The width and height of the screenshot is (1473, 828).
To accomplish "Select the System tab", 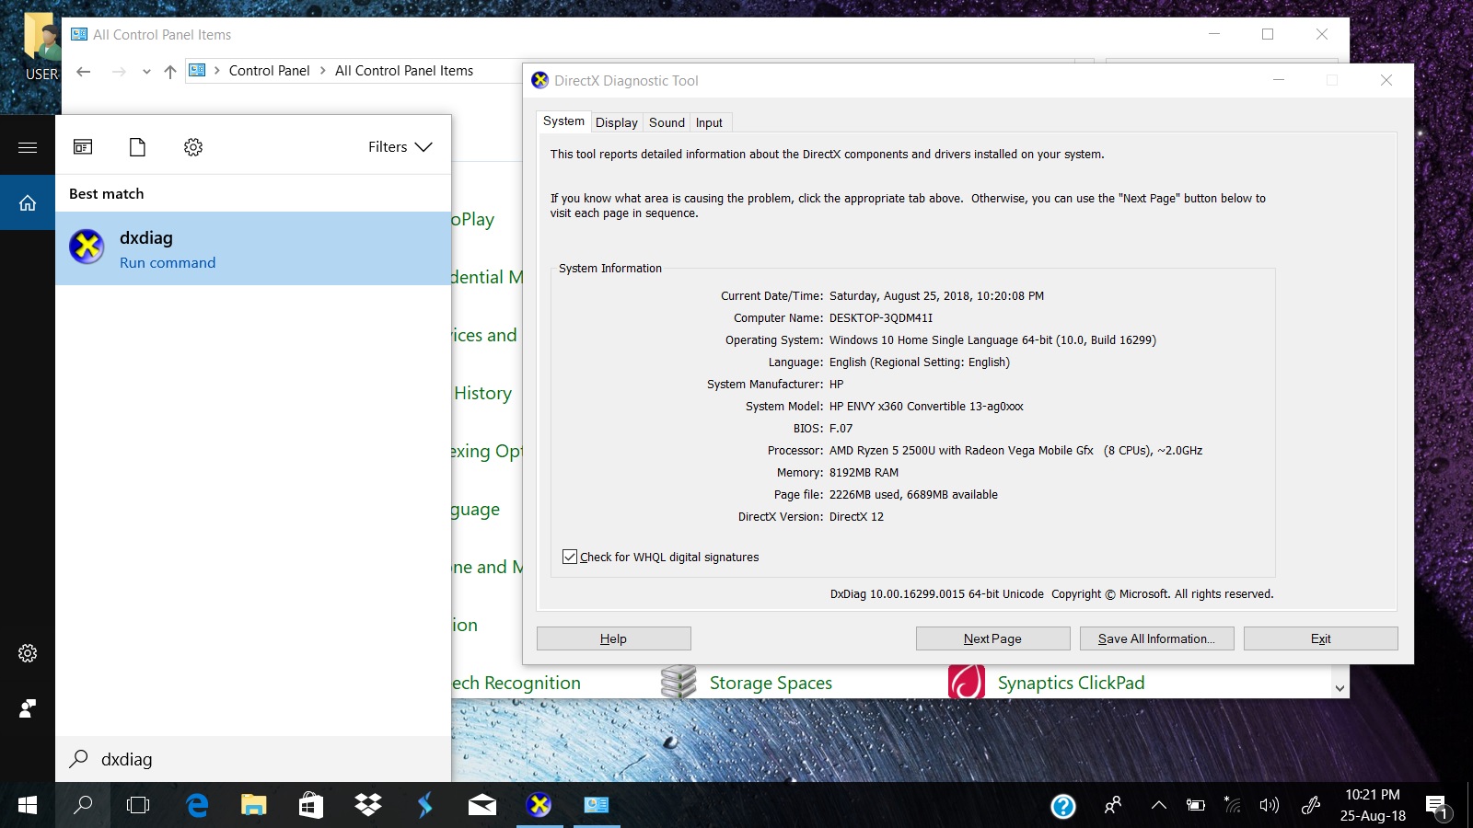I will click(563, 121).
